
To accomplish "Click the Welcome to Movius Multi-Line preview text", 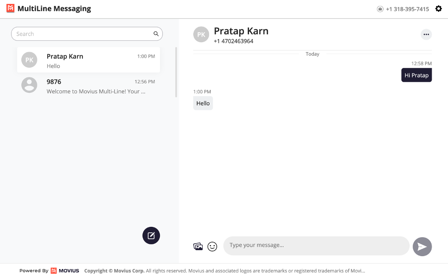I will 96,91.
